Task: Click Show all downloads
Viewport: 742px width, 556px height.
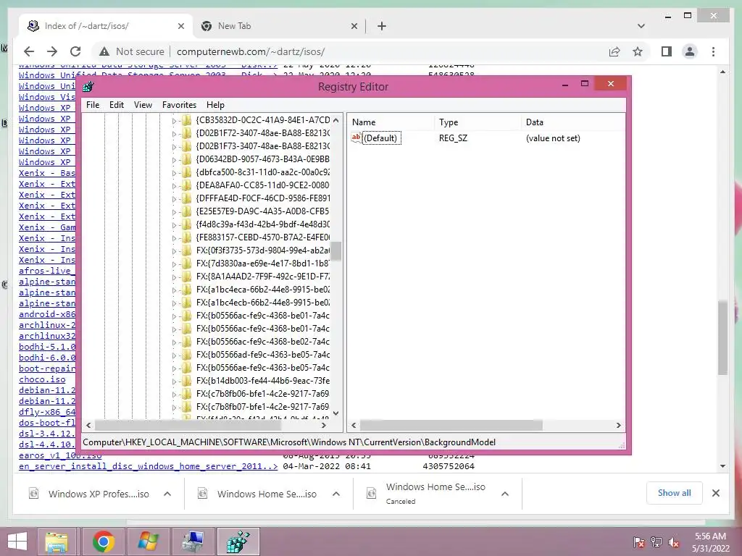Action: coord(674,493)
